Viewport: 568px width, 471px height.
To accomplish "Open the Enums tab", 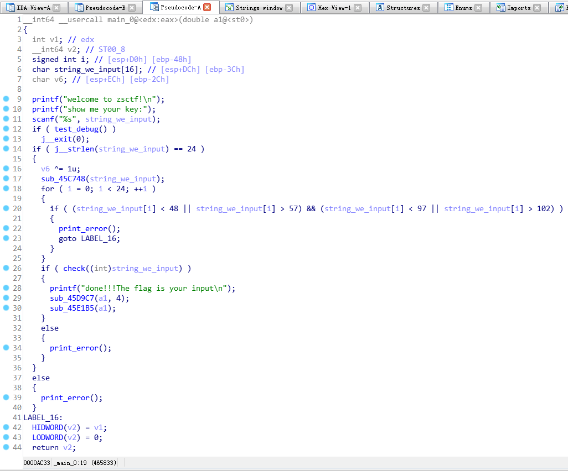I will tap(463, 8).
